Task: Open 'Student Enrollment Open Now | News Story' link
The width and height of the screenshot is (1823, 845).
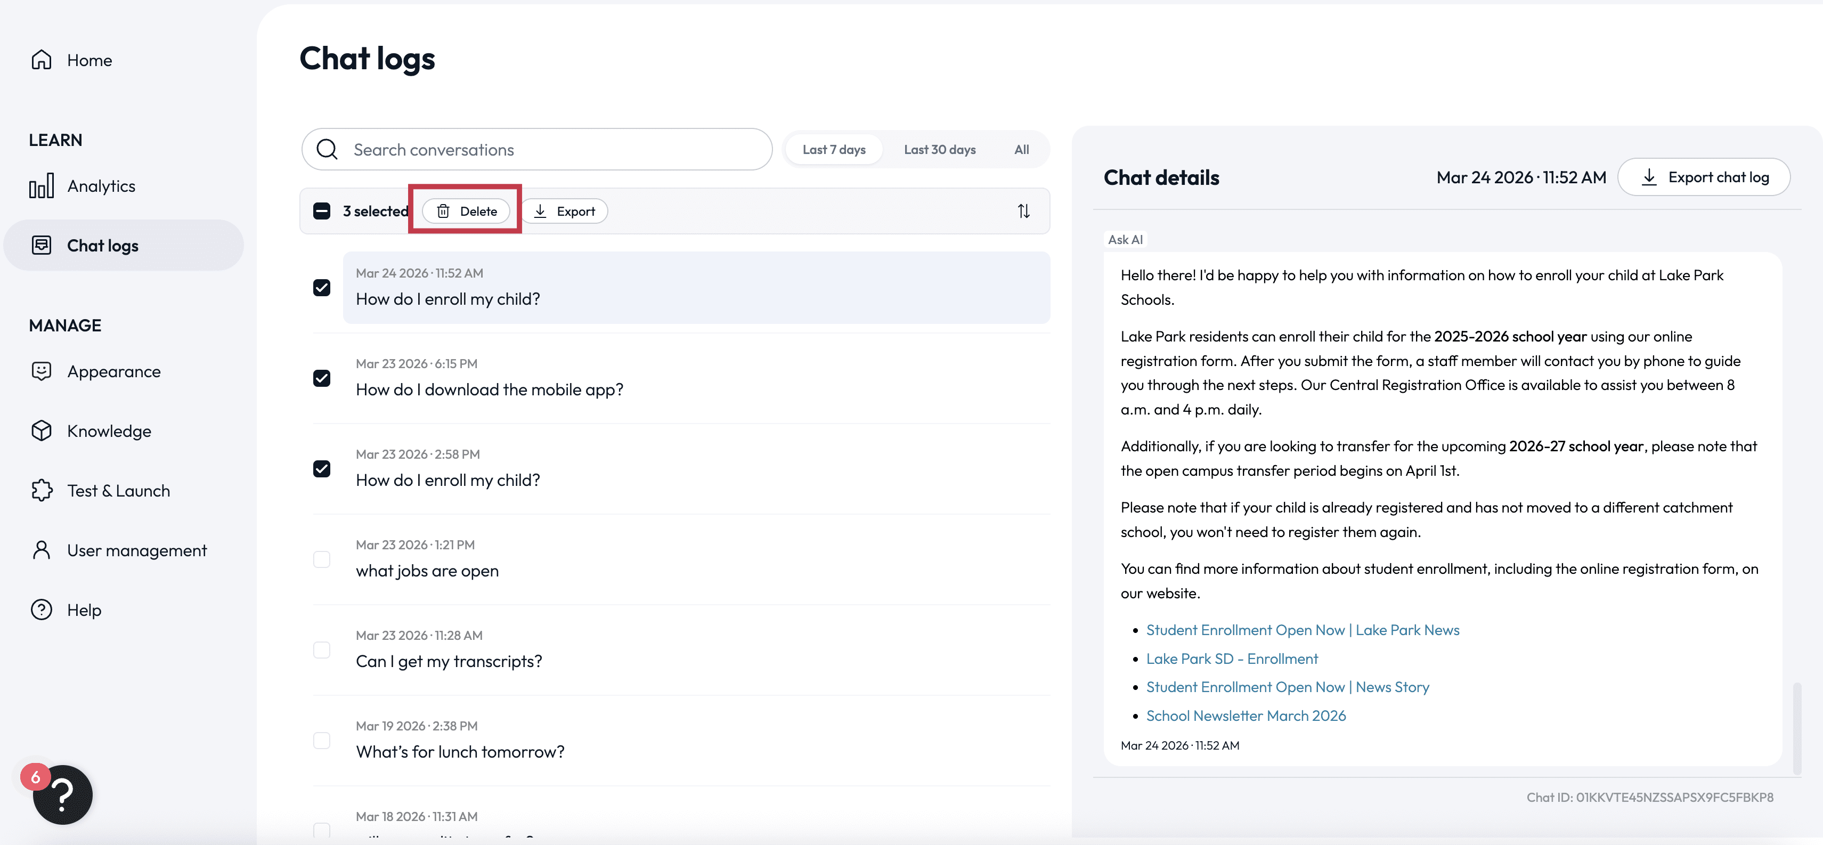Action: point(1287,686)
